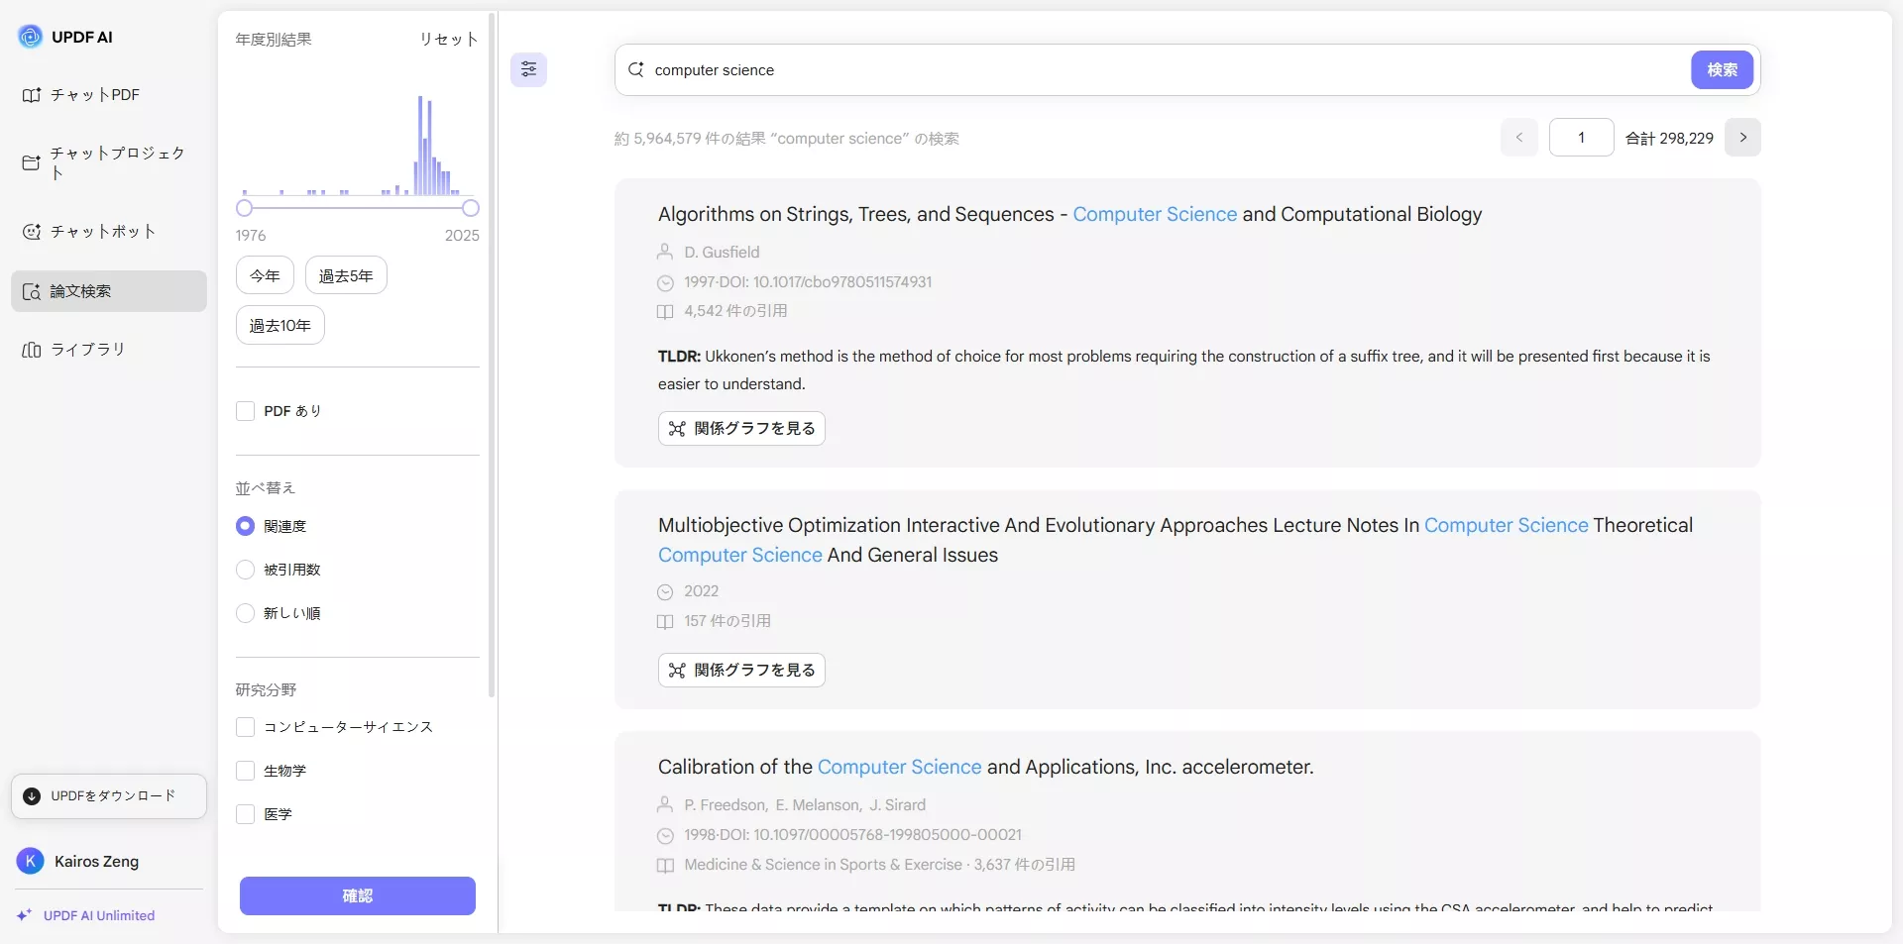Screen dimensions: 1903x944
Task: Open the Multiobjective Optimization paper title
Action: [1175, 540]
